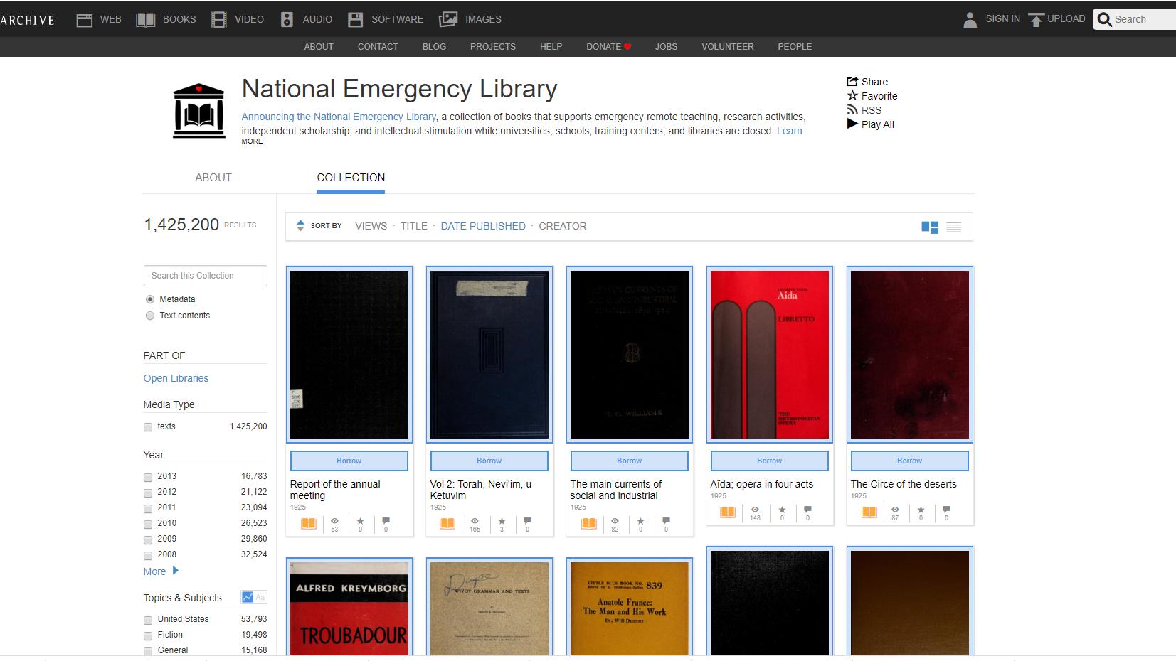Open the Collection tab
Screen dimensions: 1176x661
pos(351,178)
